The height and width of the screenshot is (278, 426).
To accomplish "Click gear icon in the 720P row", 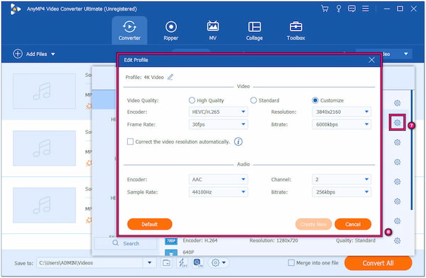I will [x=397, y=240].
